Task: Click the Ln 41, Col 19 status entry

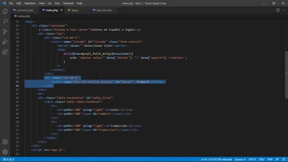Action: click(216, 159)
